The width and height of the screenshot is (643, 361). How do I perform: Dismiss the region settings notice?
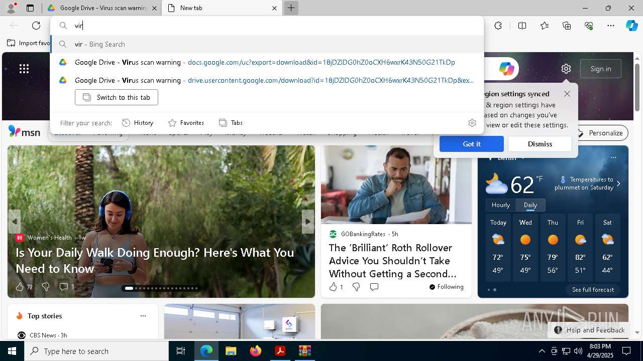[x=540, y=144]
